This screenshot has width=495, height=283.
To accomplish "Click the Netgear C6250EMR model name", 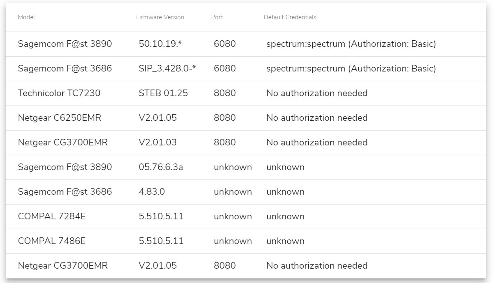I will (60, 118).
